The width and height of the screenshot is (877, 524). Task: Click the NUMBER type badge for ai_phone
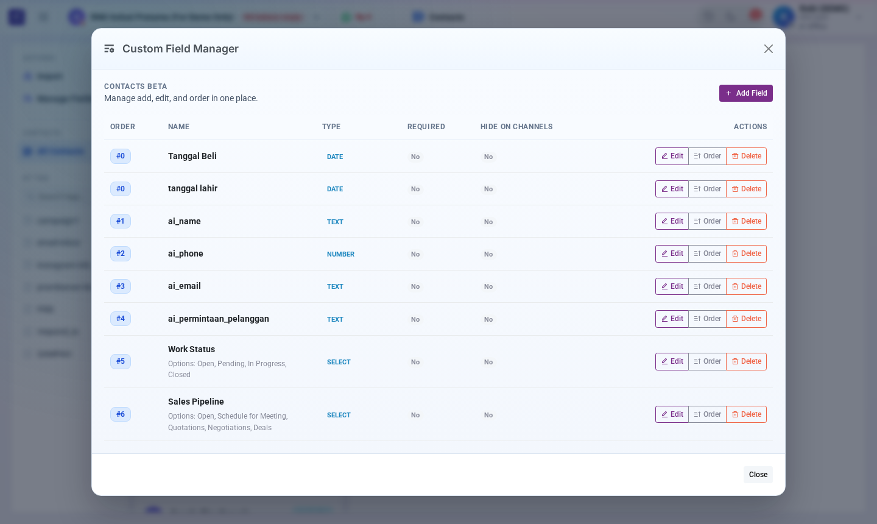[340, 254]
